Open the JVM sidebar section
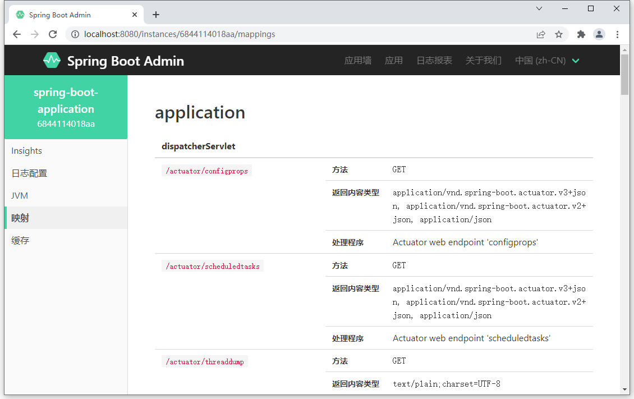The height and width of the screenshot is (399, 634). 20,195
